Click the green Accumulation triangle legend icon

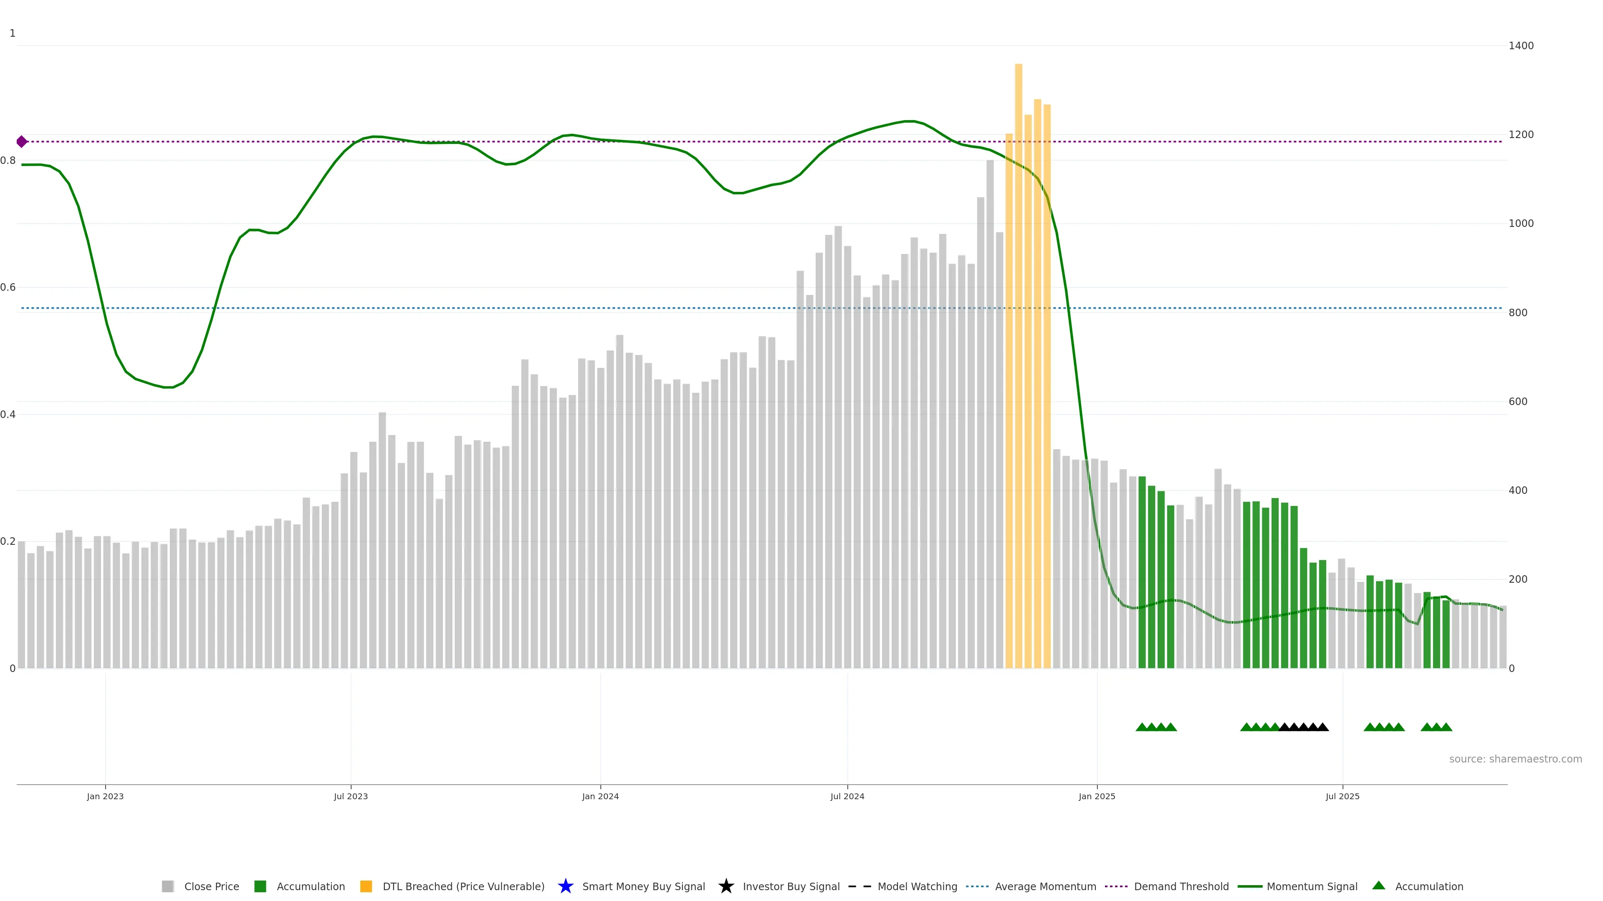[1378, 886]
